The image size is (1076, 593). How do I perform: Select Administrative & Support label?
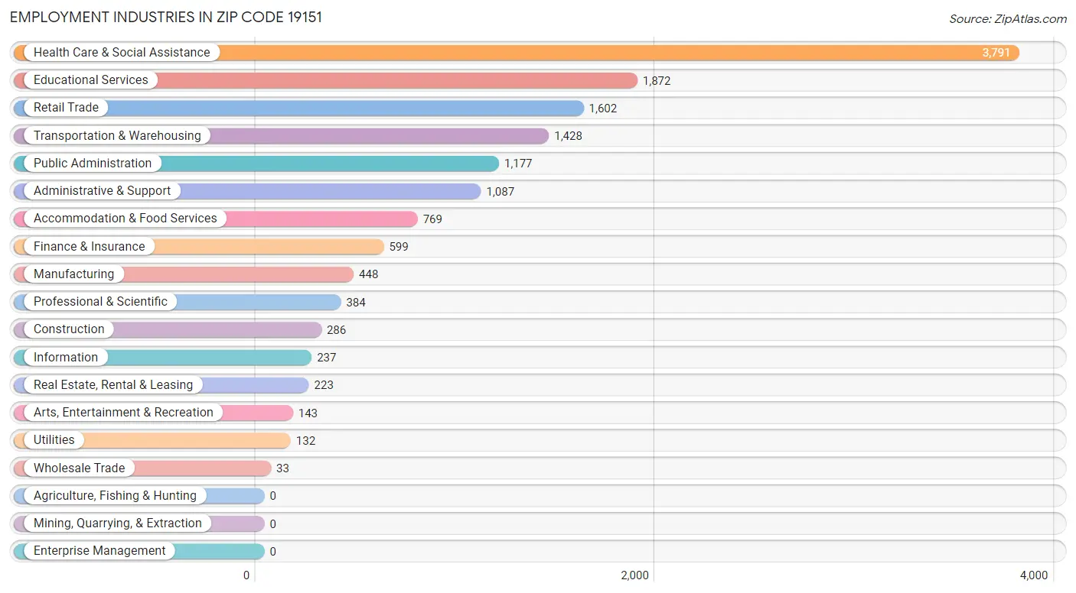(x=103, y=191)
